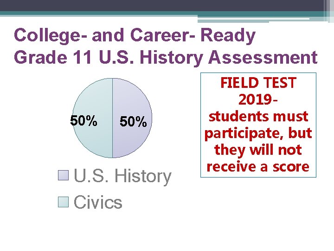Click 'they will not' line in box
Screen dimensions: 334x251
tap(258, 150)
